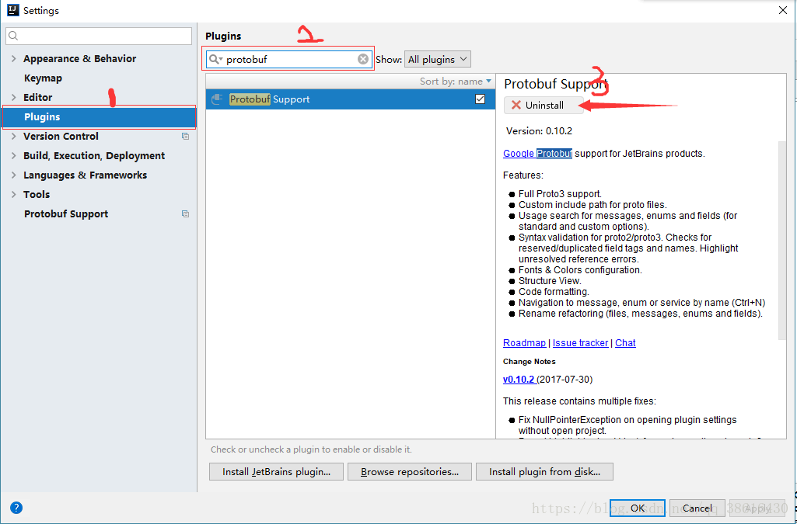
Task: Open help with the blue question mark icon
Action: pos(16,507)
